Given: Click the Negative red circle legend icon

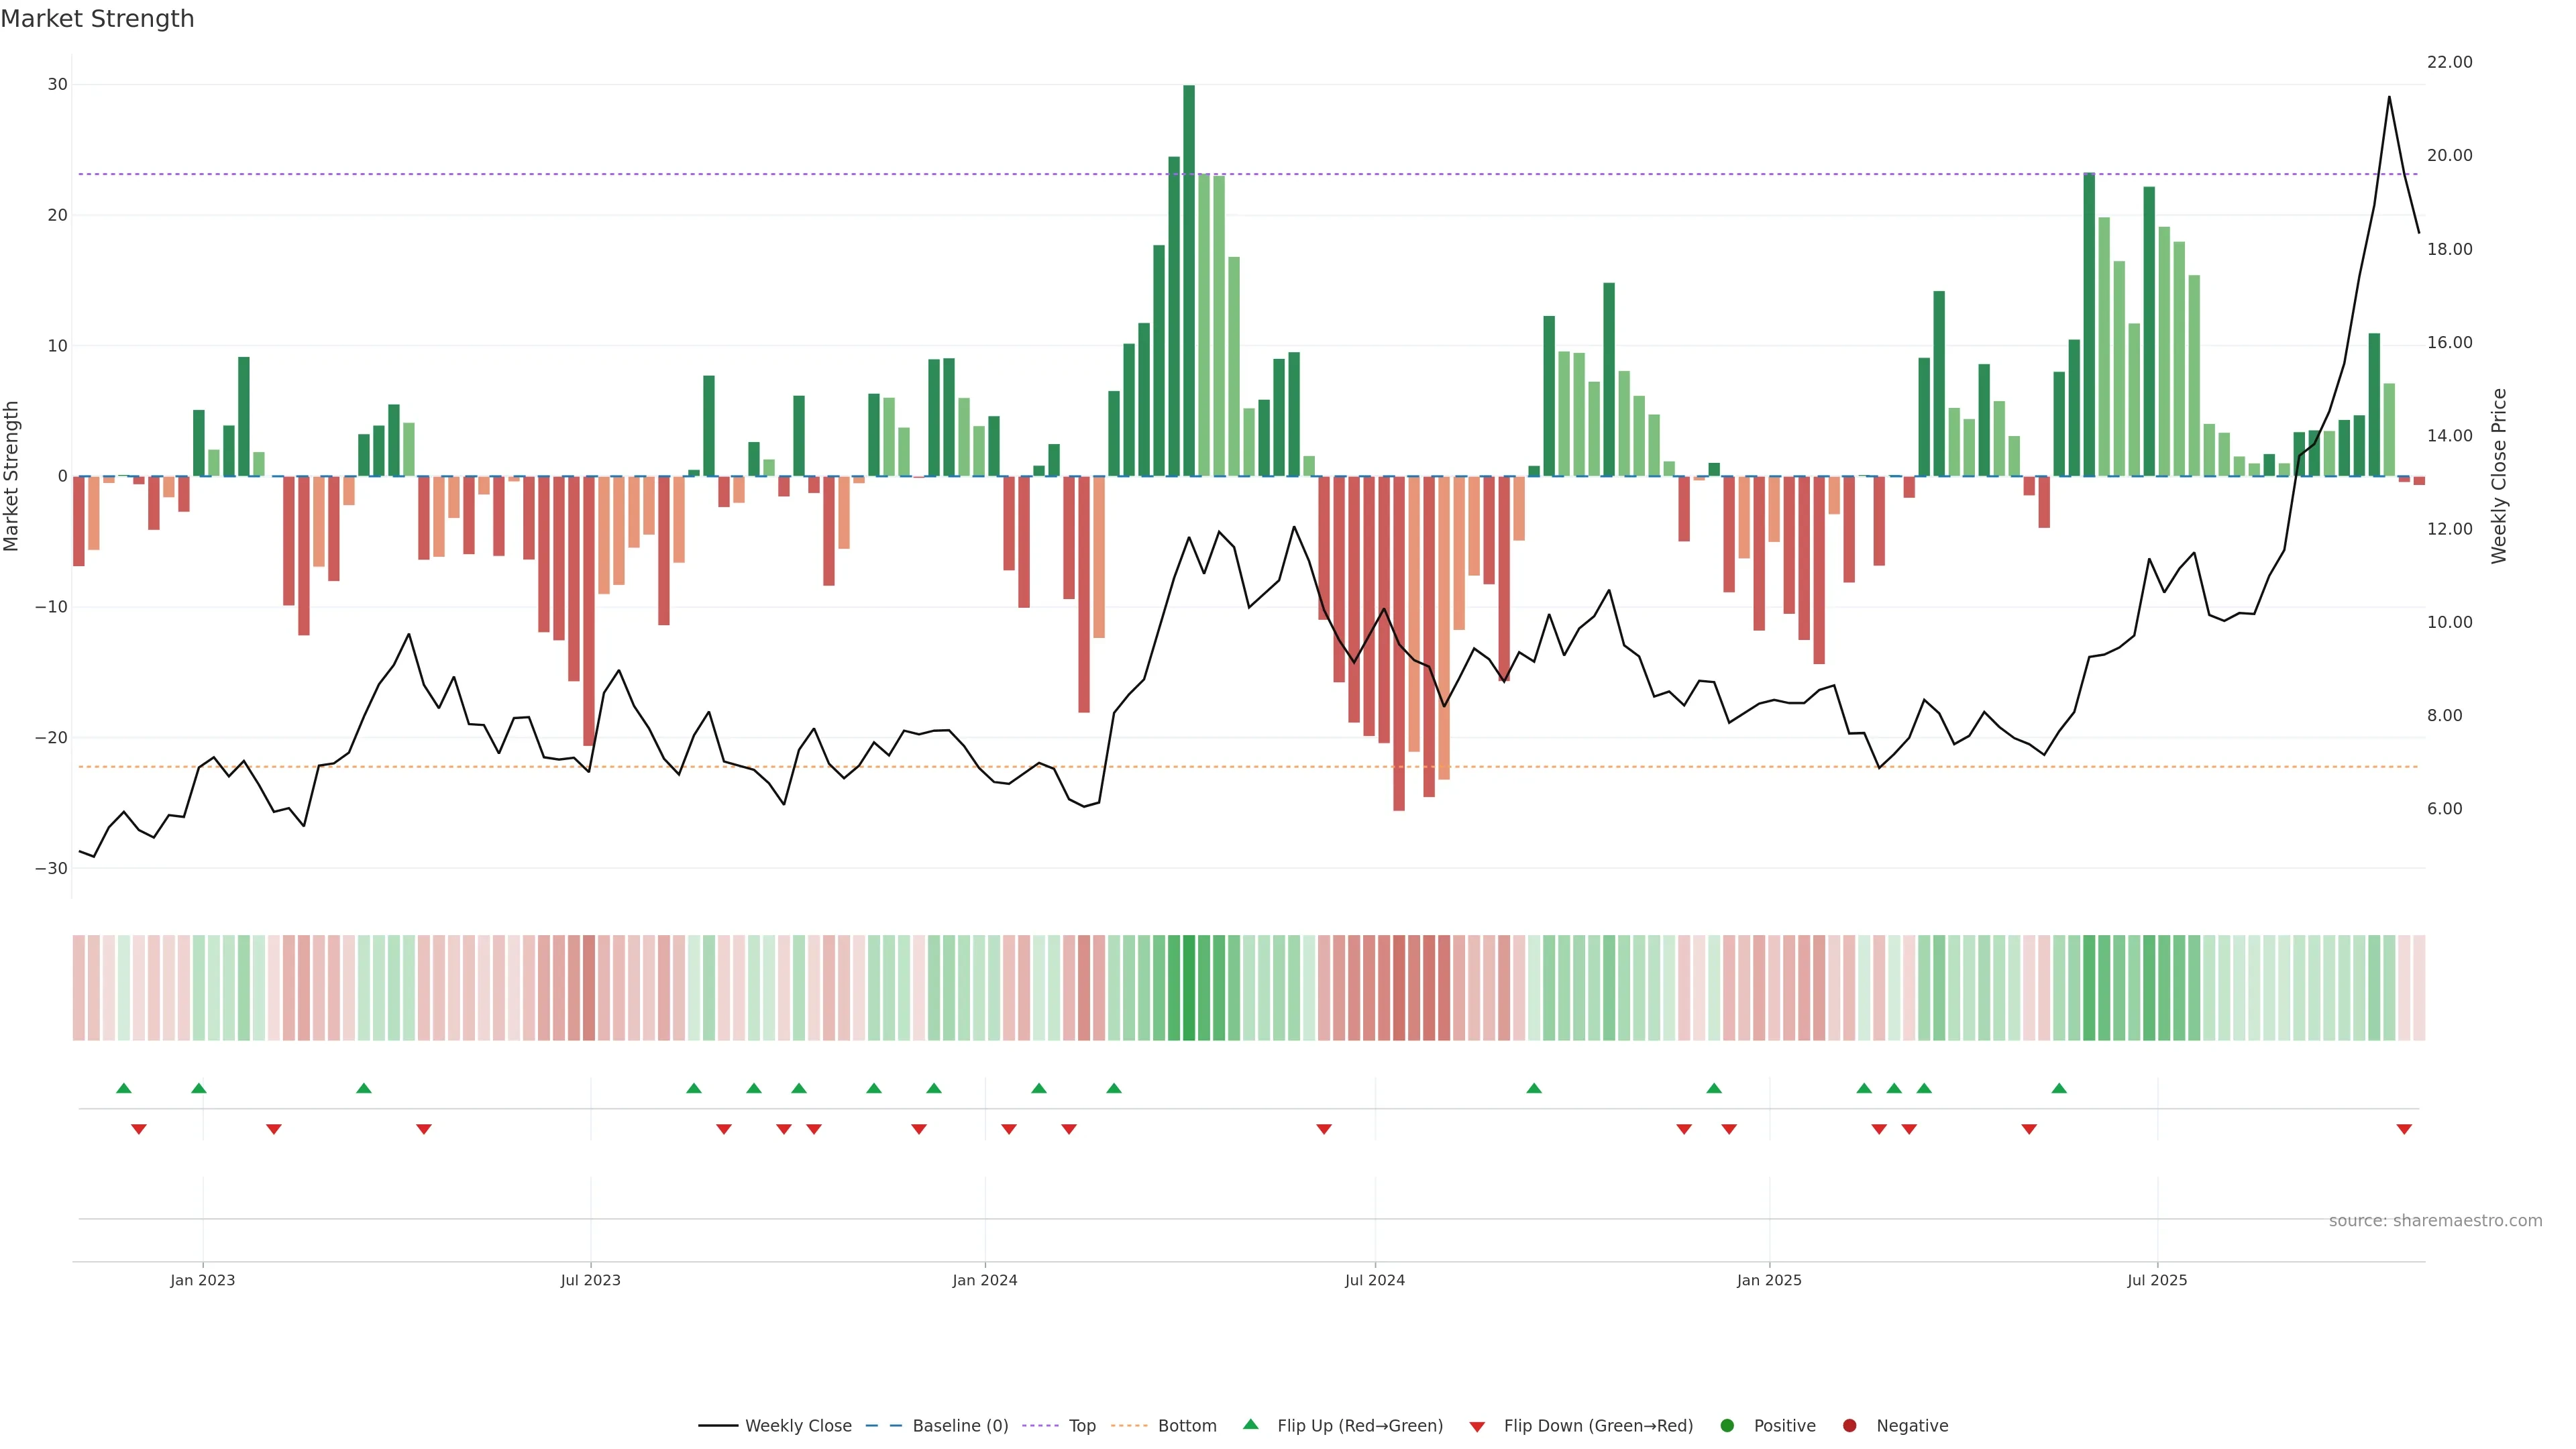Looking at the screenshot, I should (1849, 1426).
